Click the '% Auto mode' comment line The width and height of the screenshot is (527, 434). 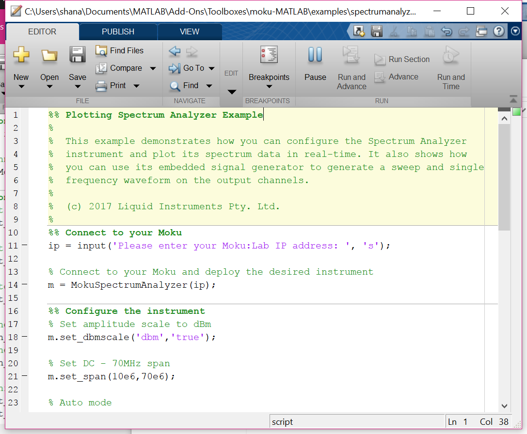[80, 403]
